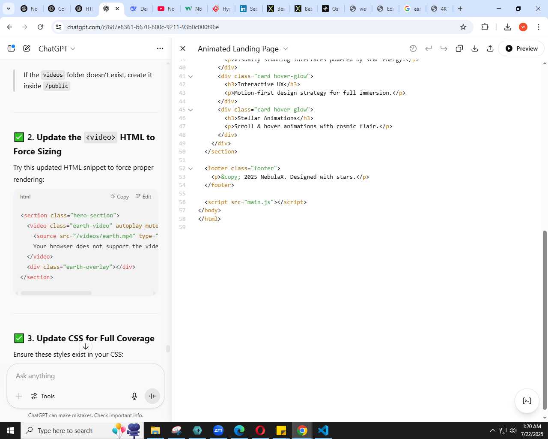Reload the current page
Viewport: 548px width, 439px height.
40,27
